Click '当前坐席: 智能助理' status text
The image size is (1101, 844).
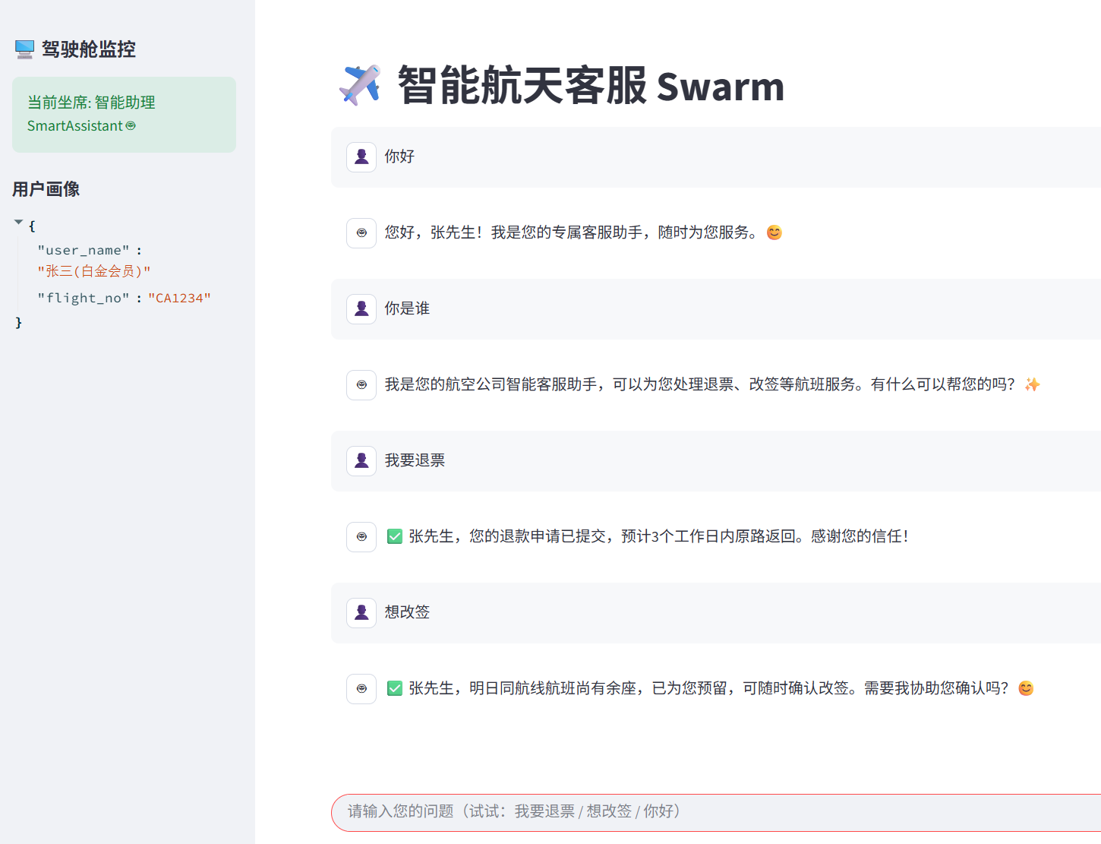[91, 103]
